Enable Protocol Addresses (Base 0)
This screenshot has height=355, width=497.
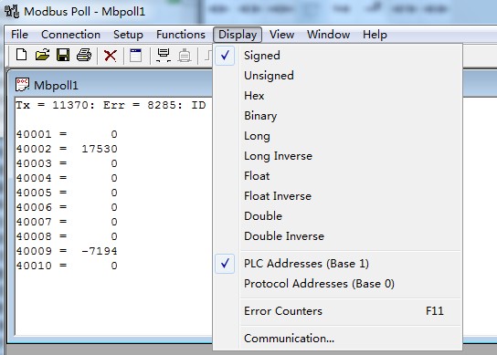tap(338, 284)
